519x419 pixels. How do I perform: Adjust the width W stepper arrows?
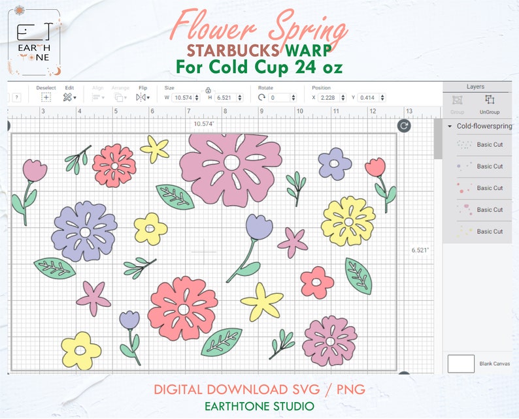[x=197, y=98]
